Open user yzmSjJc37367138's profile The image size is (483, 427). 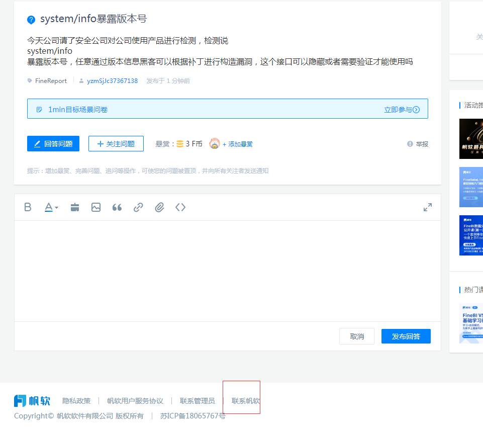click(113, 81)
